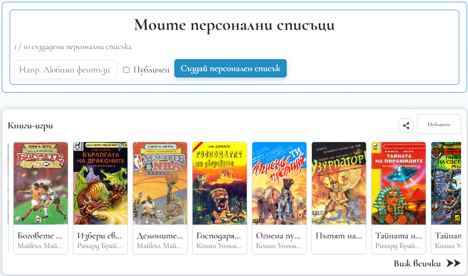Click the title Пътят на...
Viewport: 468px width, 276px height.
tap(339, 236)
